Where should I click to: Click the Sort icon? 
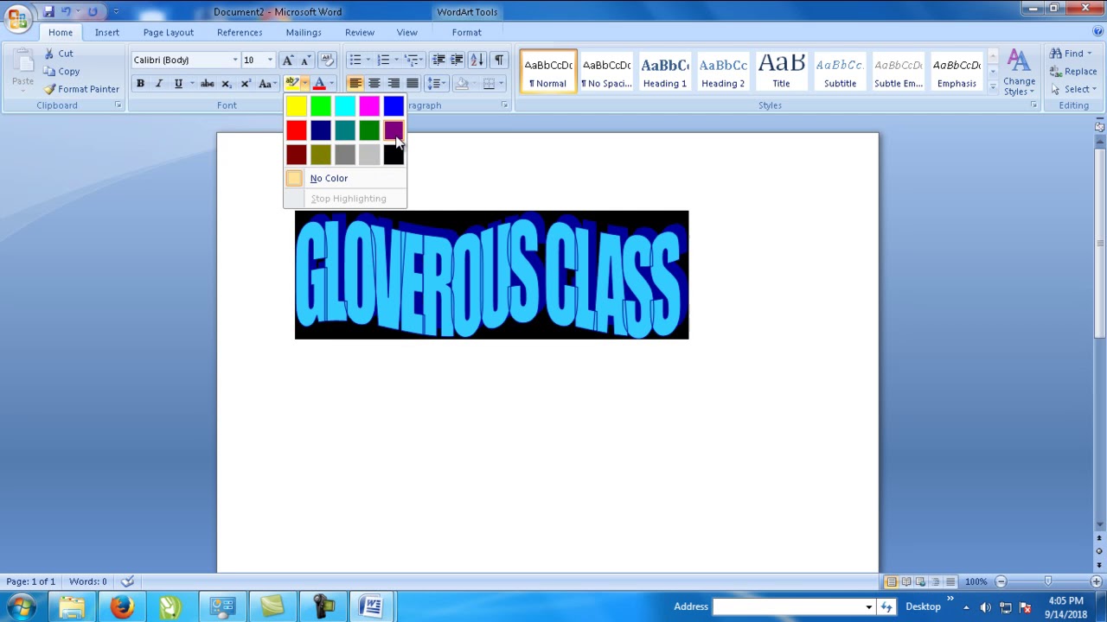(x=477, y=60)
